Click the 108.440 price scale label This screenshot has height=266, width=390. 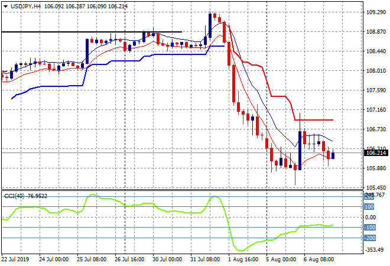pyautogui.click(x=376, y=51)
